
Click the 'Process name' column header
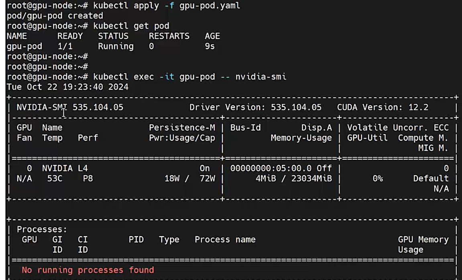pyautogui.click(x=225, y=239)
